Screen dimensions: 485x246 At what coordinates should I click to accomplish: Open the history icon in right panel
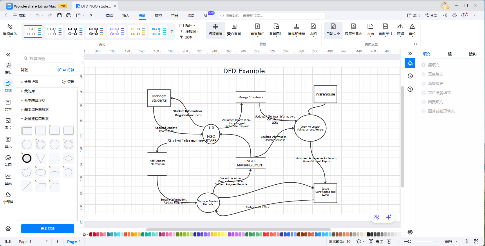coord(410,76)
